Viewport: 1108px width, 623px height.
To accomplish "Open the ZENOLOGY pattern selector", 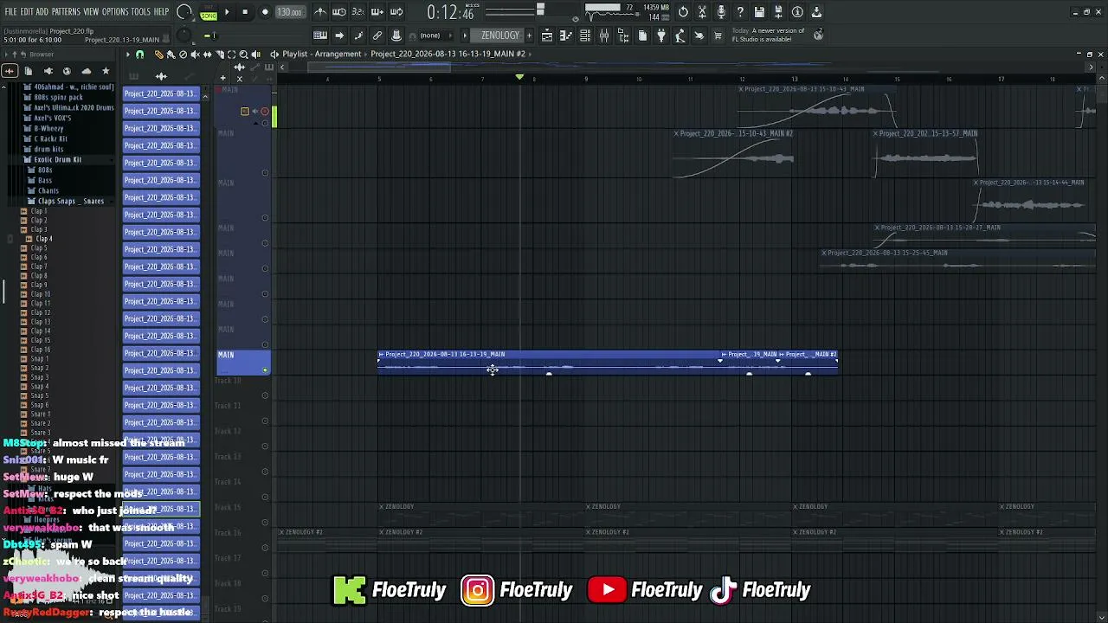I will [x=500, y=35].
